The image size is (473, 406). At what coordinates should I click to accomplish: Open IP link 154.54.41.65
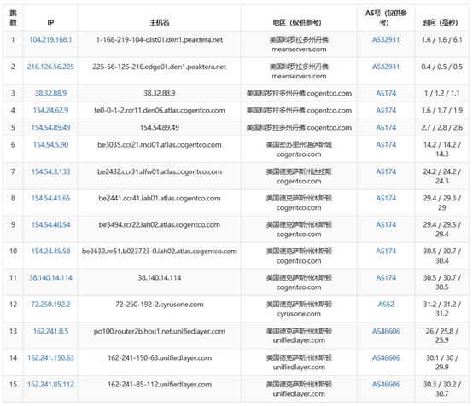pos(50,199)
